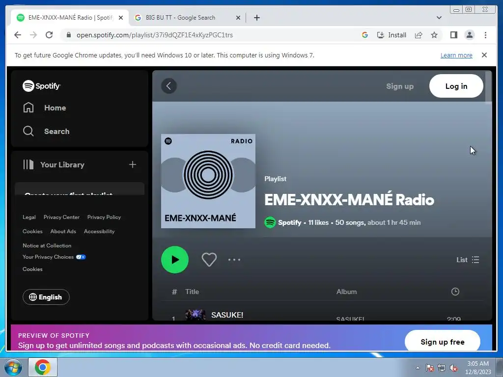Click the SASUKE! track artwork
This screenshot has height=377, width=503.
pyautogui.click(x=196, y=315)
